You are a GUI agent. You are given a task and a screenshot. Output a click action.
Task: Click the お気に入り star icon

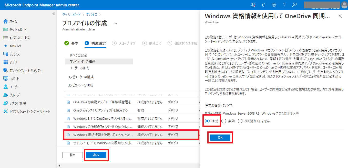(6, 46)
